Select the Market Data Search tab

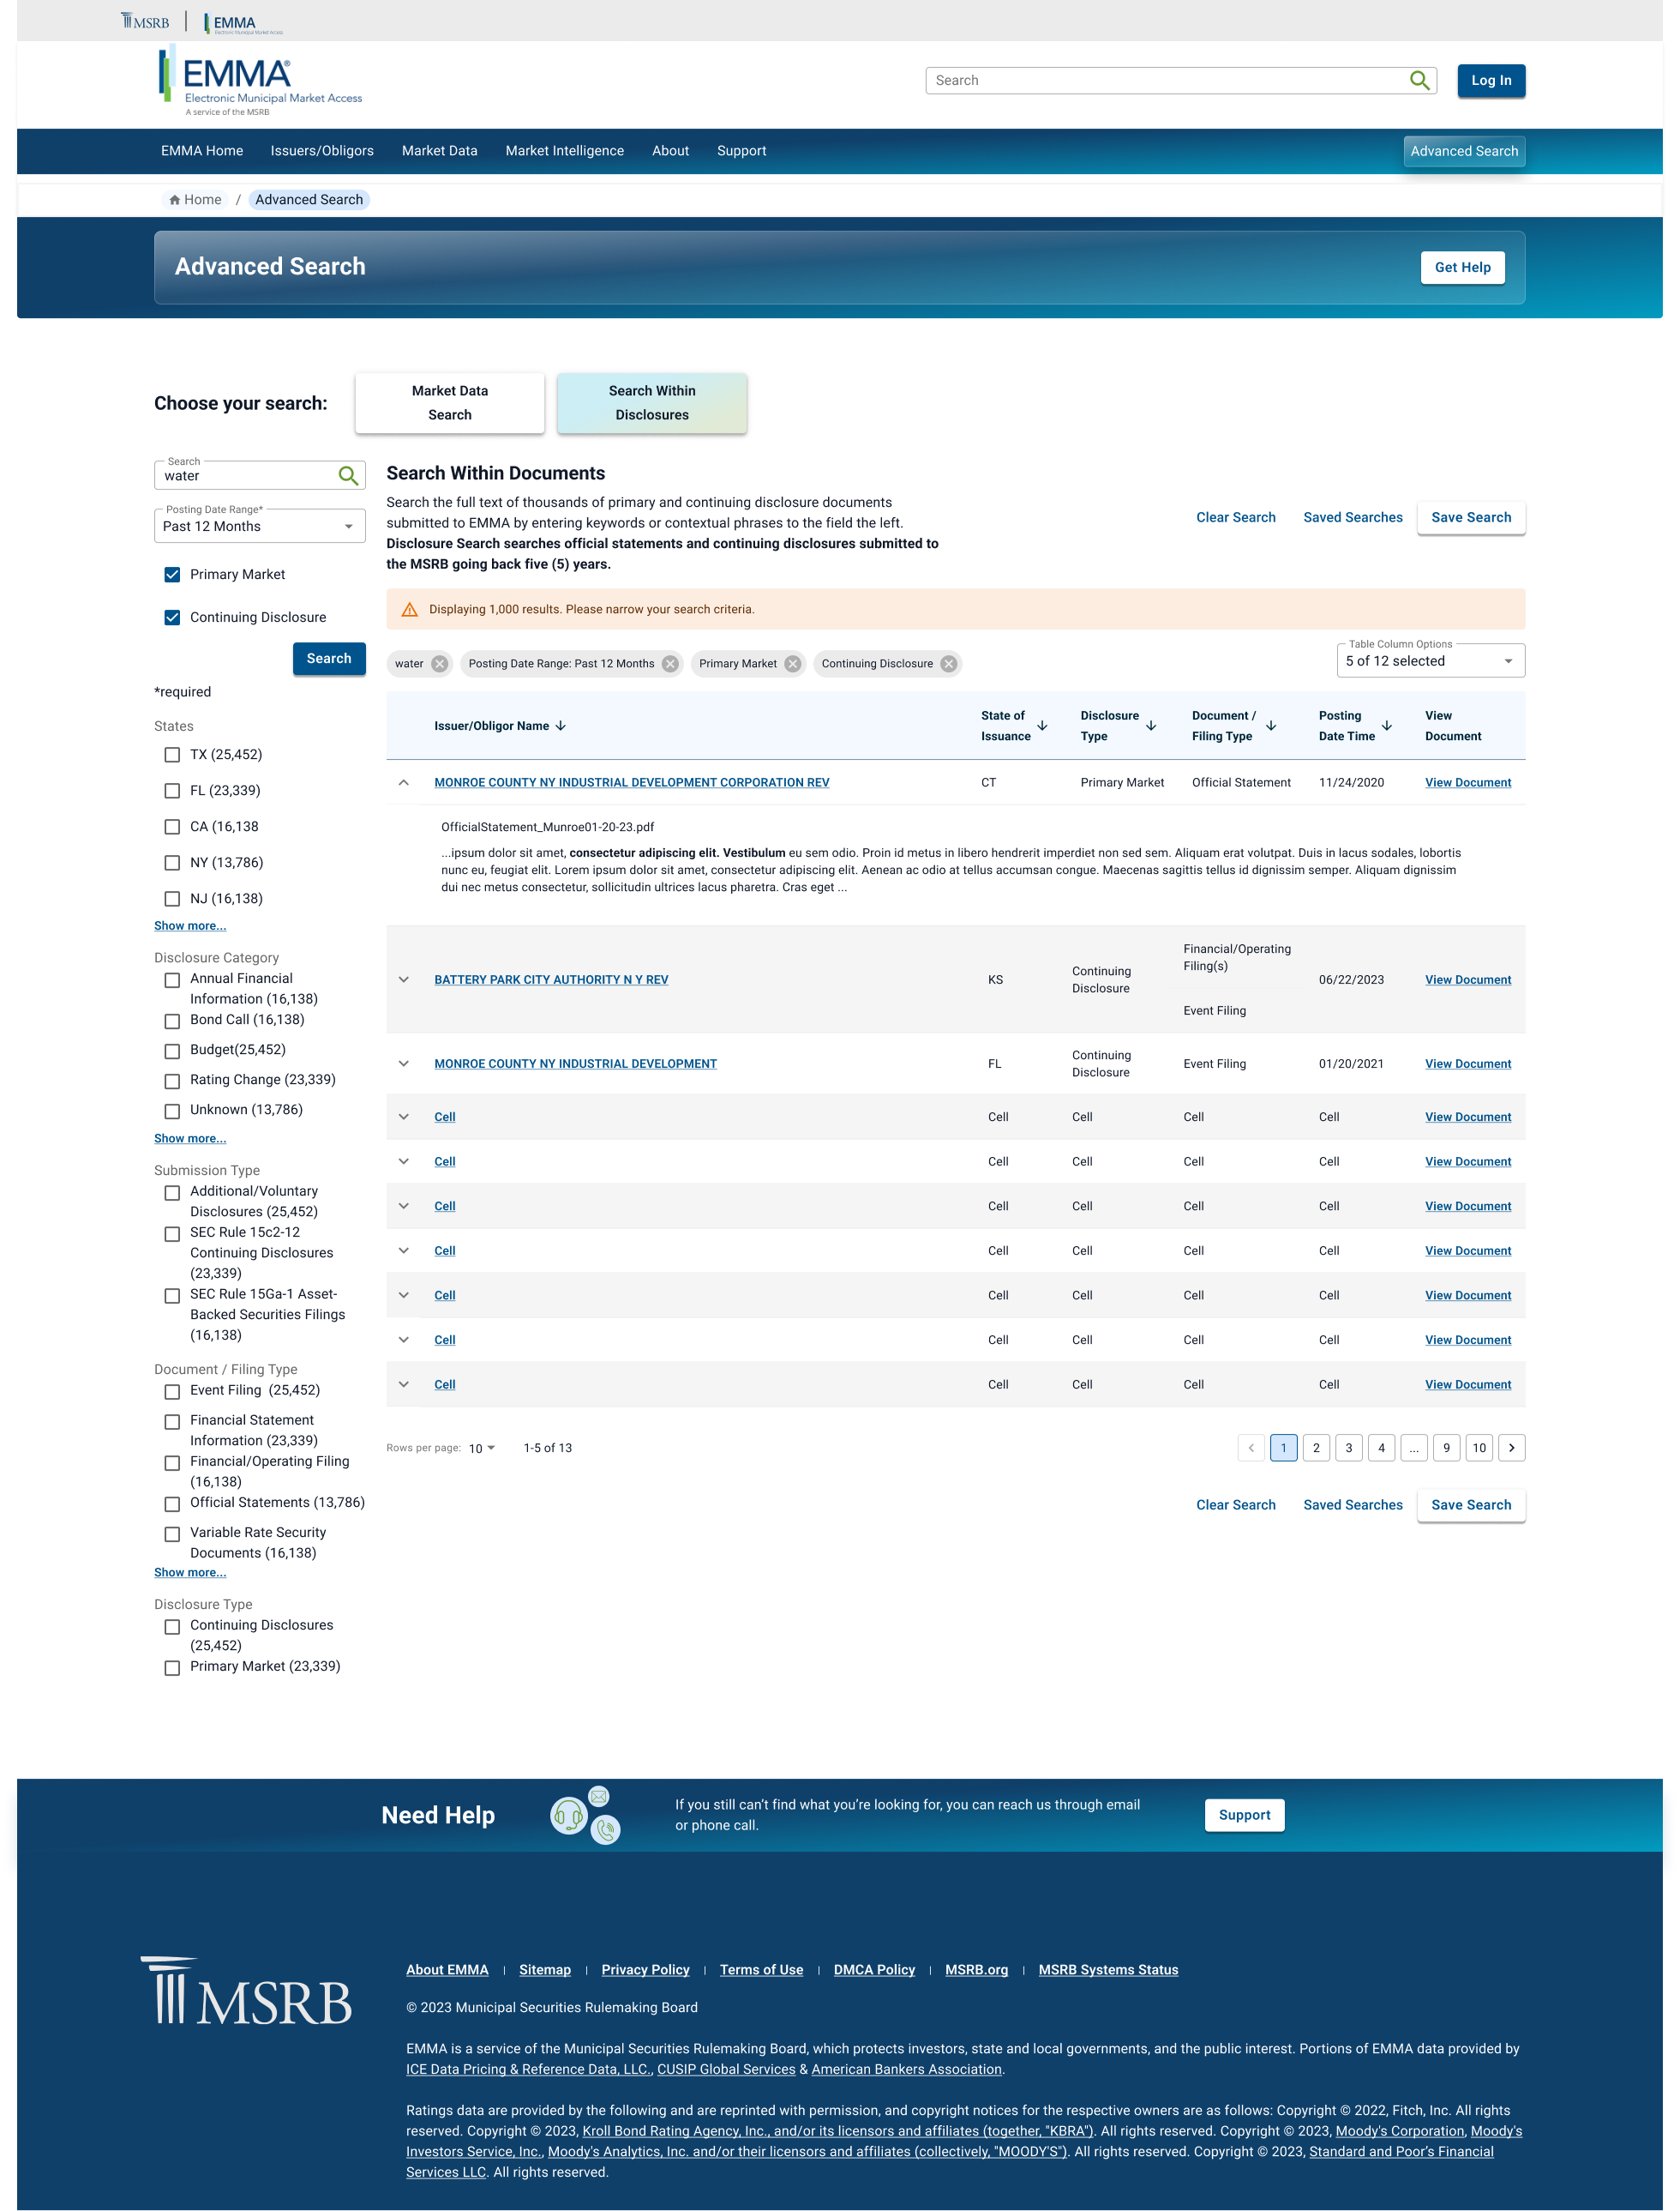point(450,403)
